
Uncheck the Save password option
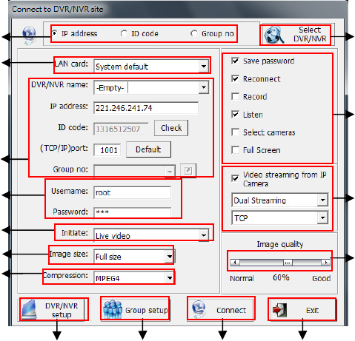pyautogui.click(x=235, y=61)
